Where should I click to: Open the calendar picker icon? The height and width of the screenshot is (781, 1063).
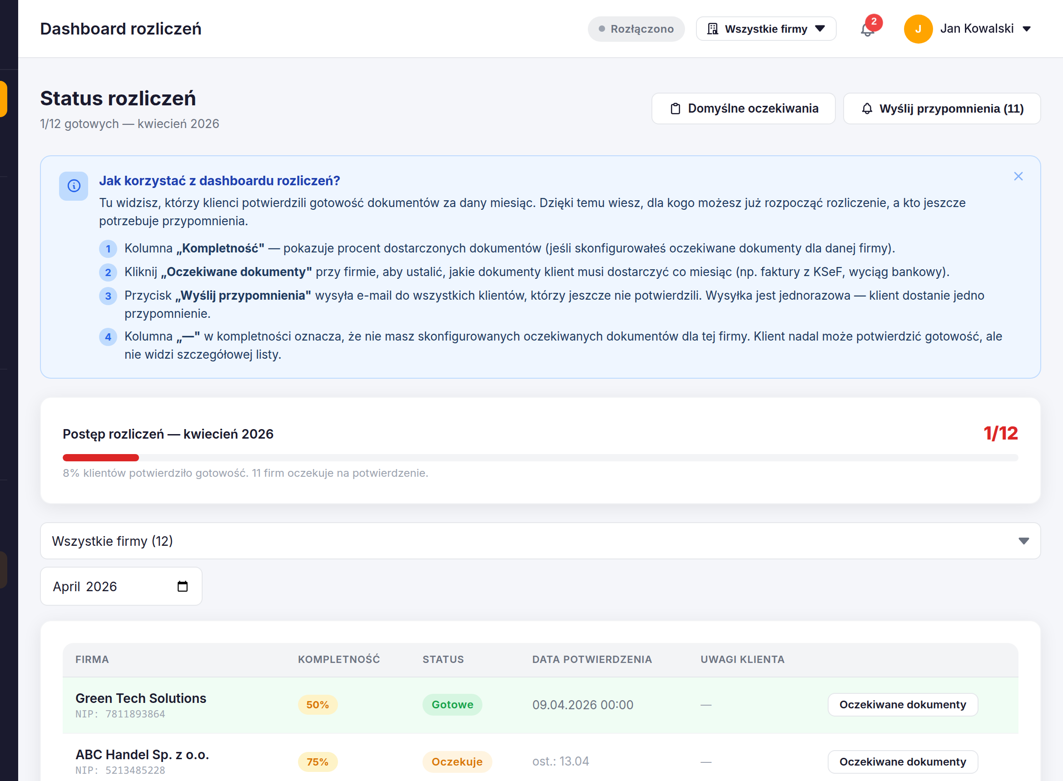tap(183, 586)
